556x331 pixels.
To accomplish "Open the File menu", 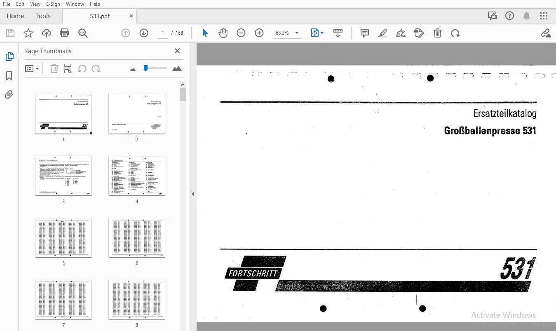I will tap(7, 4).
